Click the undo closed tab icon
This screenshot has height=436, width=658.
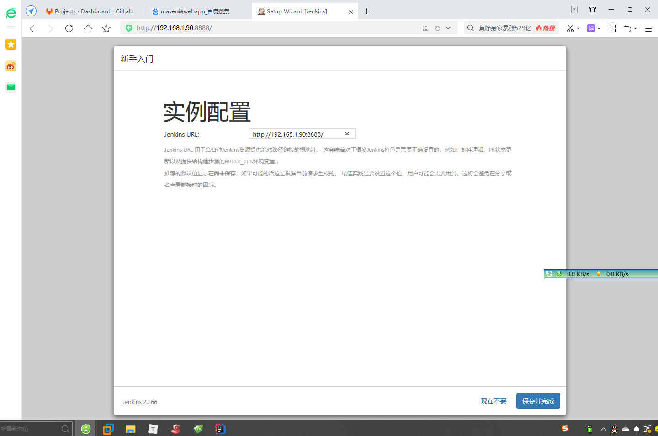(628, 28)
